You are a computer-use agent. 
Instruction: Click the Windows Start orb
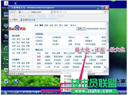(x=6, y=92)
